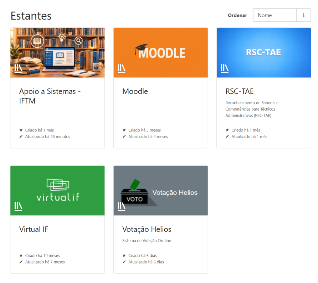Viewport: 318px width, 283px height.
Task: Click pencil icon beside 'Atualizado há 6 dias'
Action: (x=124, y=262)
